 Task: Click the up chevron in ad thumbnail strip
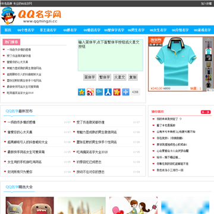pos(208,39)
